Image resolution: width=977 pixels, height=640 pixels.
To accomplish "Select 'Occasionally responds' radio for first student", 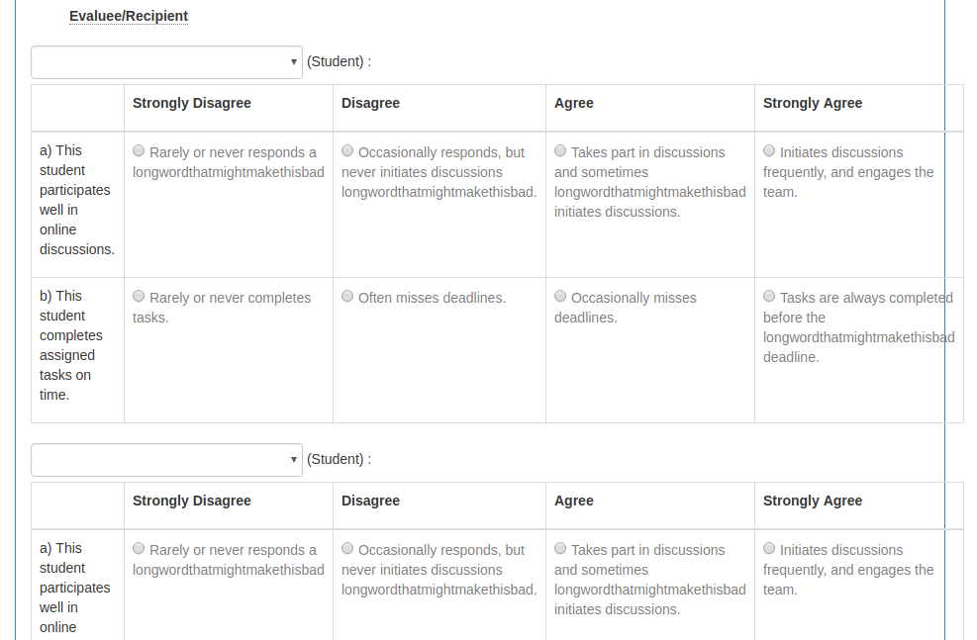I will point(347,150).
